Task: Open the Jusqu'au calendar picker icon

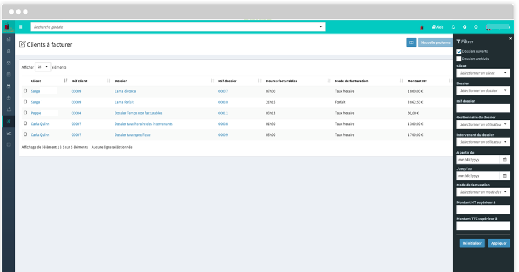Action: [504, 176]
